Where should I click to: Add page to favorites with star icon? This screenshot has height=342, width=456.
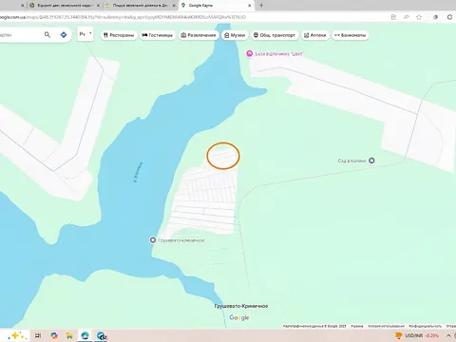419,17
